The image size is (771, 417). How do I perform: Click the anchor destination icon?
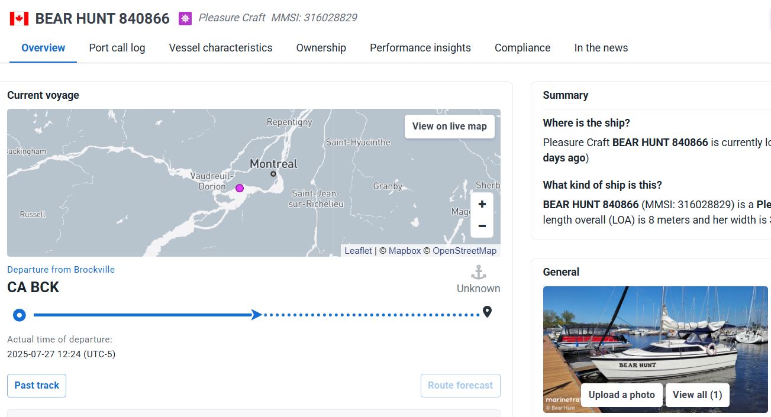coord(478,273)
